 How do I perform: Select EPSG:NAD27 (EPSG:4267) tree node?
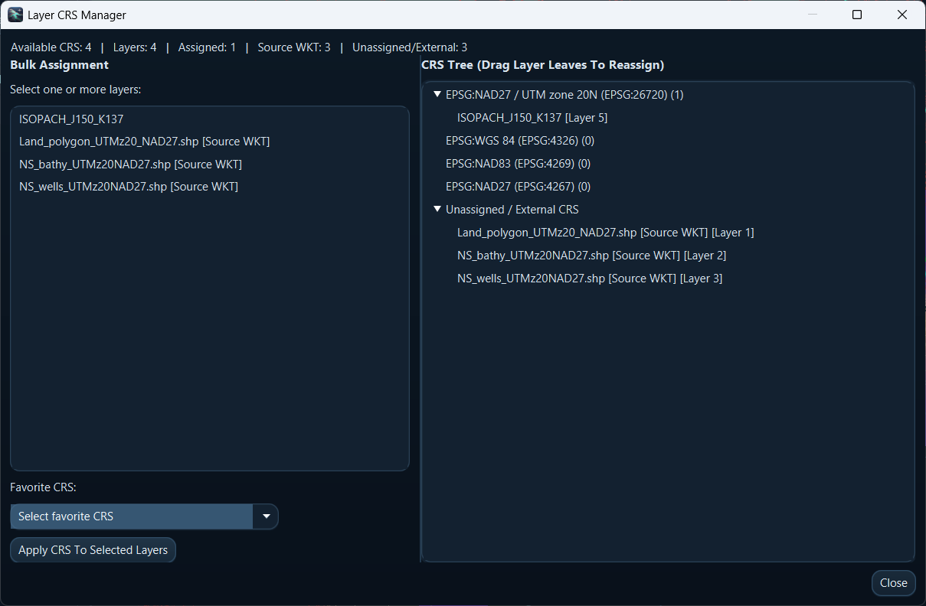518,187
